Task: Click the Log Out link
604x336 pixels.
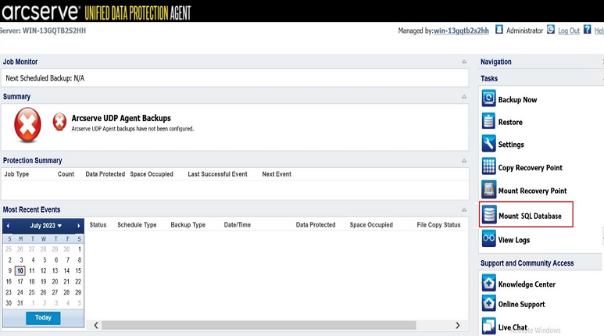Action: (x=569, y=30)
